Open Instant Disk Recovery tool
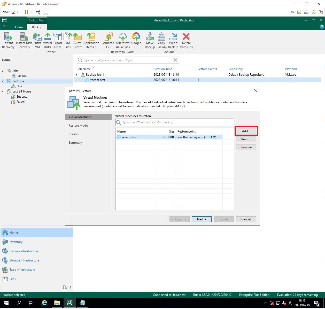325x309 pixels. [24, 41]
